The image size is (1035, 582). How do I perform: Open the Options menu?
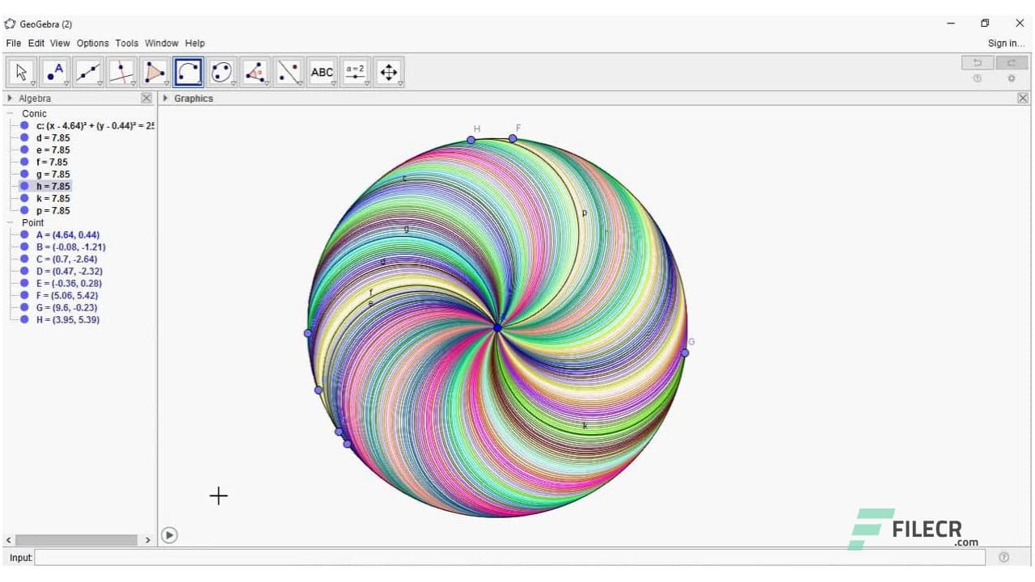tap(92, 43)
